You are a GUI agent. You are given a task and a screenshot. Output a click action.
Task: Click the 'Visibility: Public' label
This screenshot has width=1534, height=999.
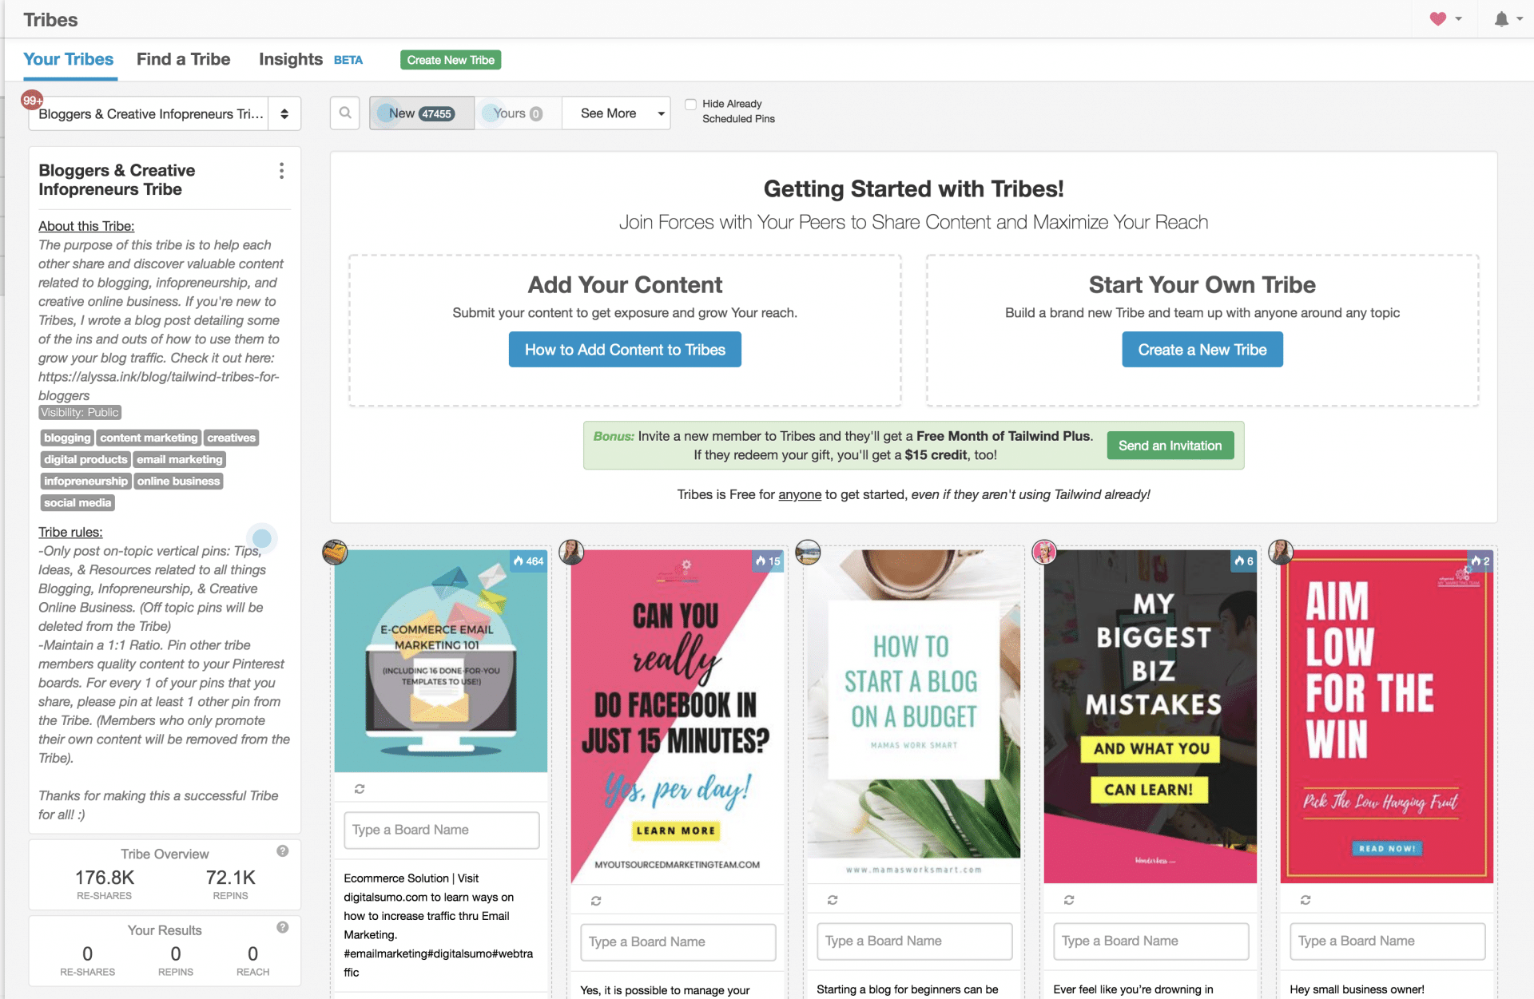coord(80,412)
